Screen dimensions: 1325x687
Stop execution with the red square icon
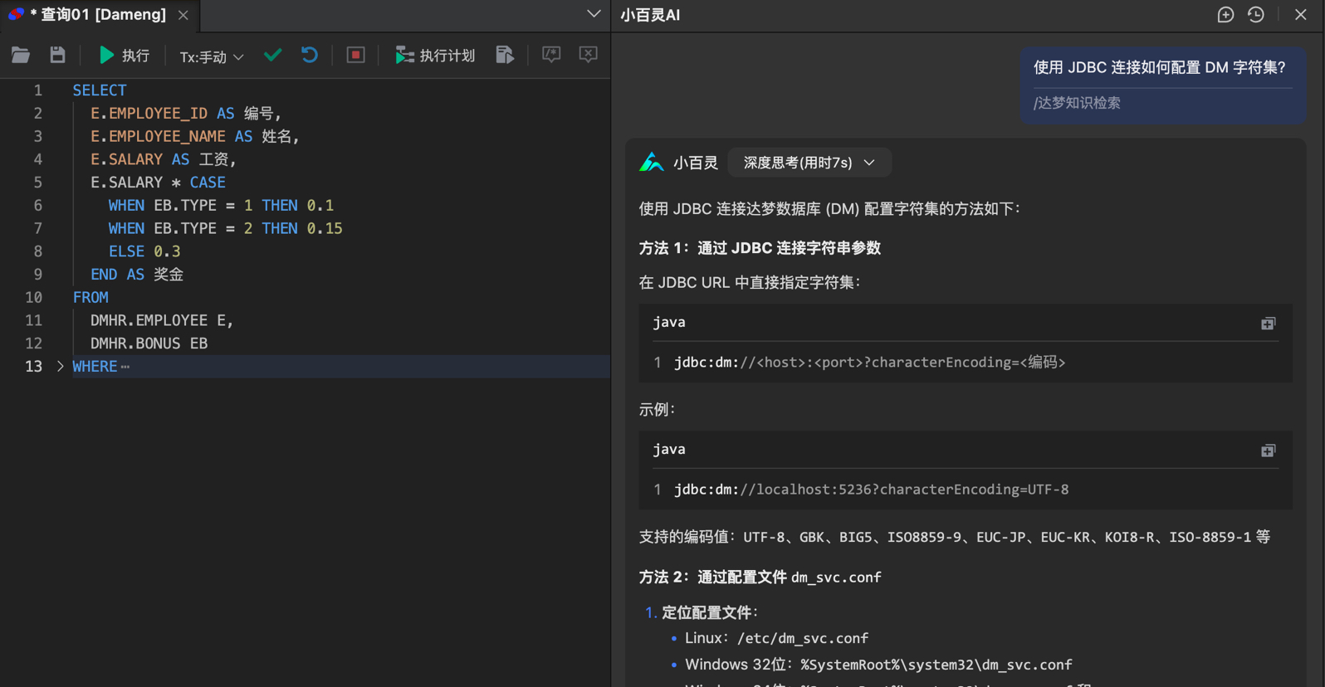coord(355,56)
